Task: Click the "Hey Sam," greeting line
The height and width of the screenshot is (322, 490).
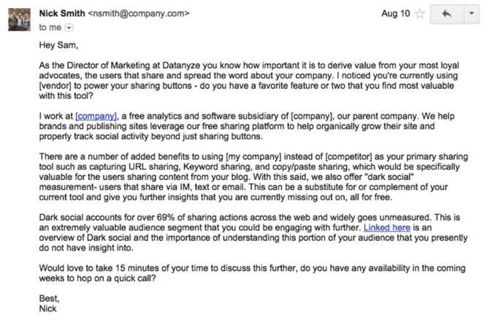Action: coord(58,46)
